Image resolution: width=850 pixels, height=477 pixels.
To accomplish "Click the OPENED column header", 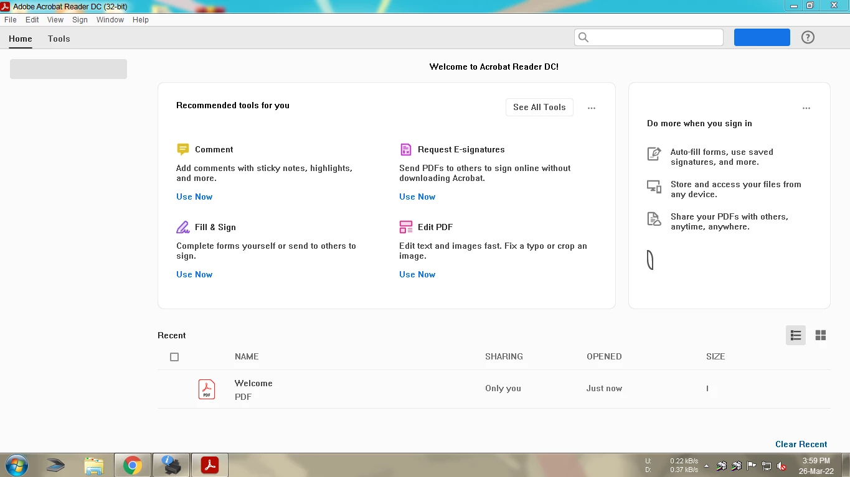I will point(604,356).
